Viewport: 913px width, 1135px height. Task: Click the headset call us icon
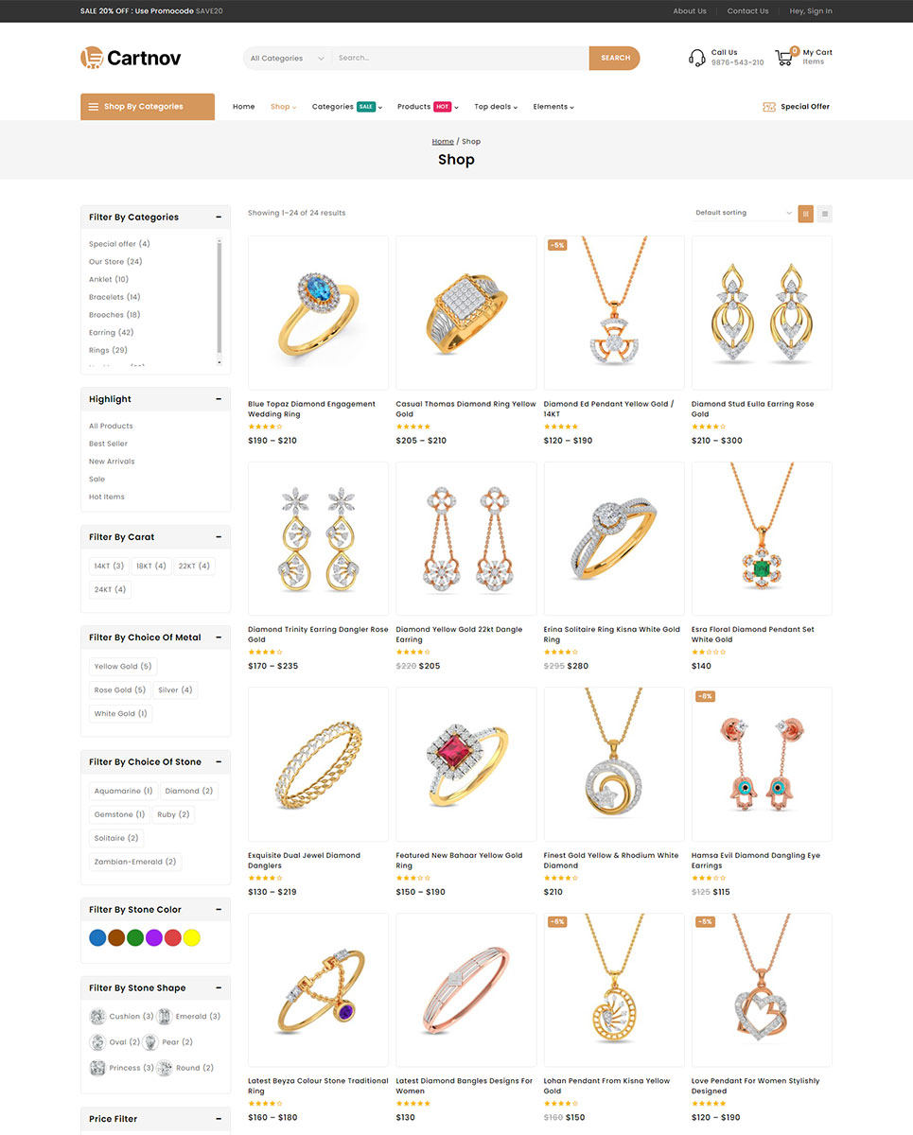coord(697,58)
